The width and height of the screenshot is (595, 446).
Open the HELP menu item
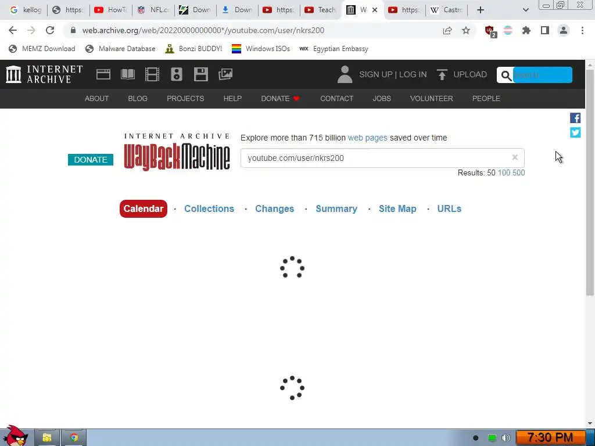click(232, 99)
